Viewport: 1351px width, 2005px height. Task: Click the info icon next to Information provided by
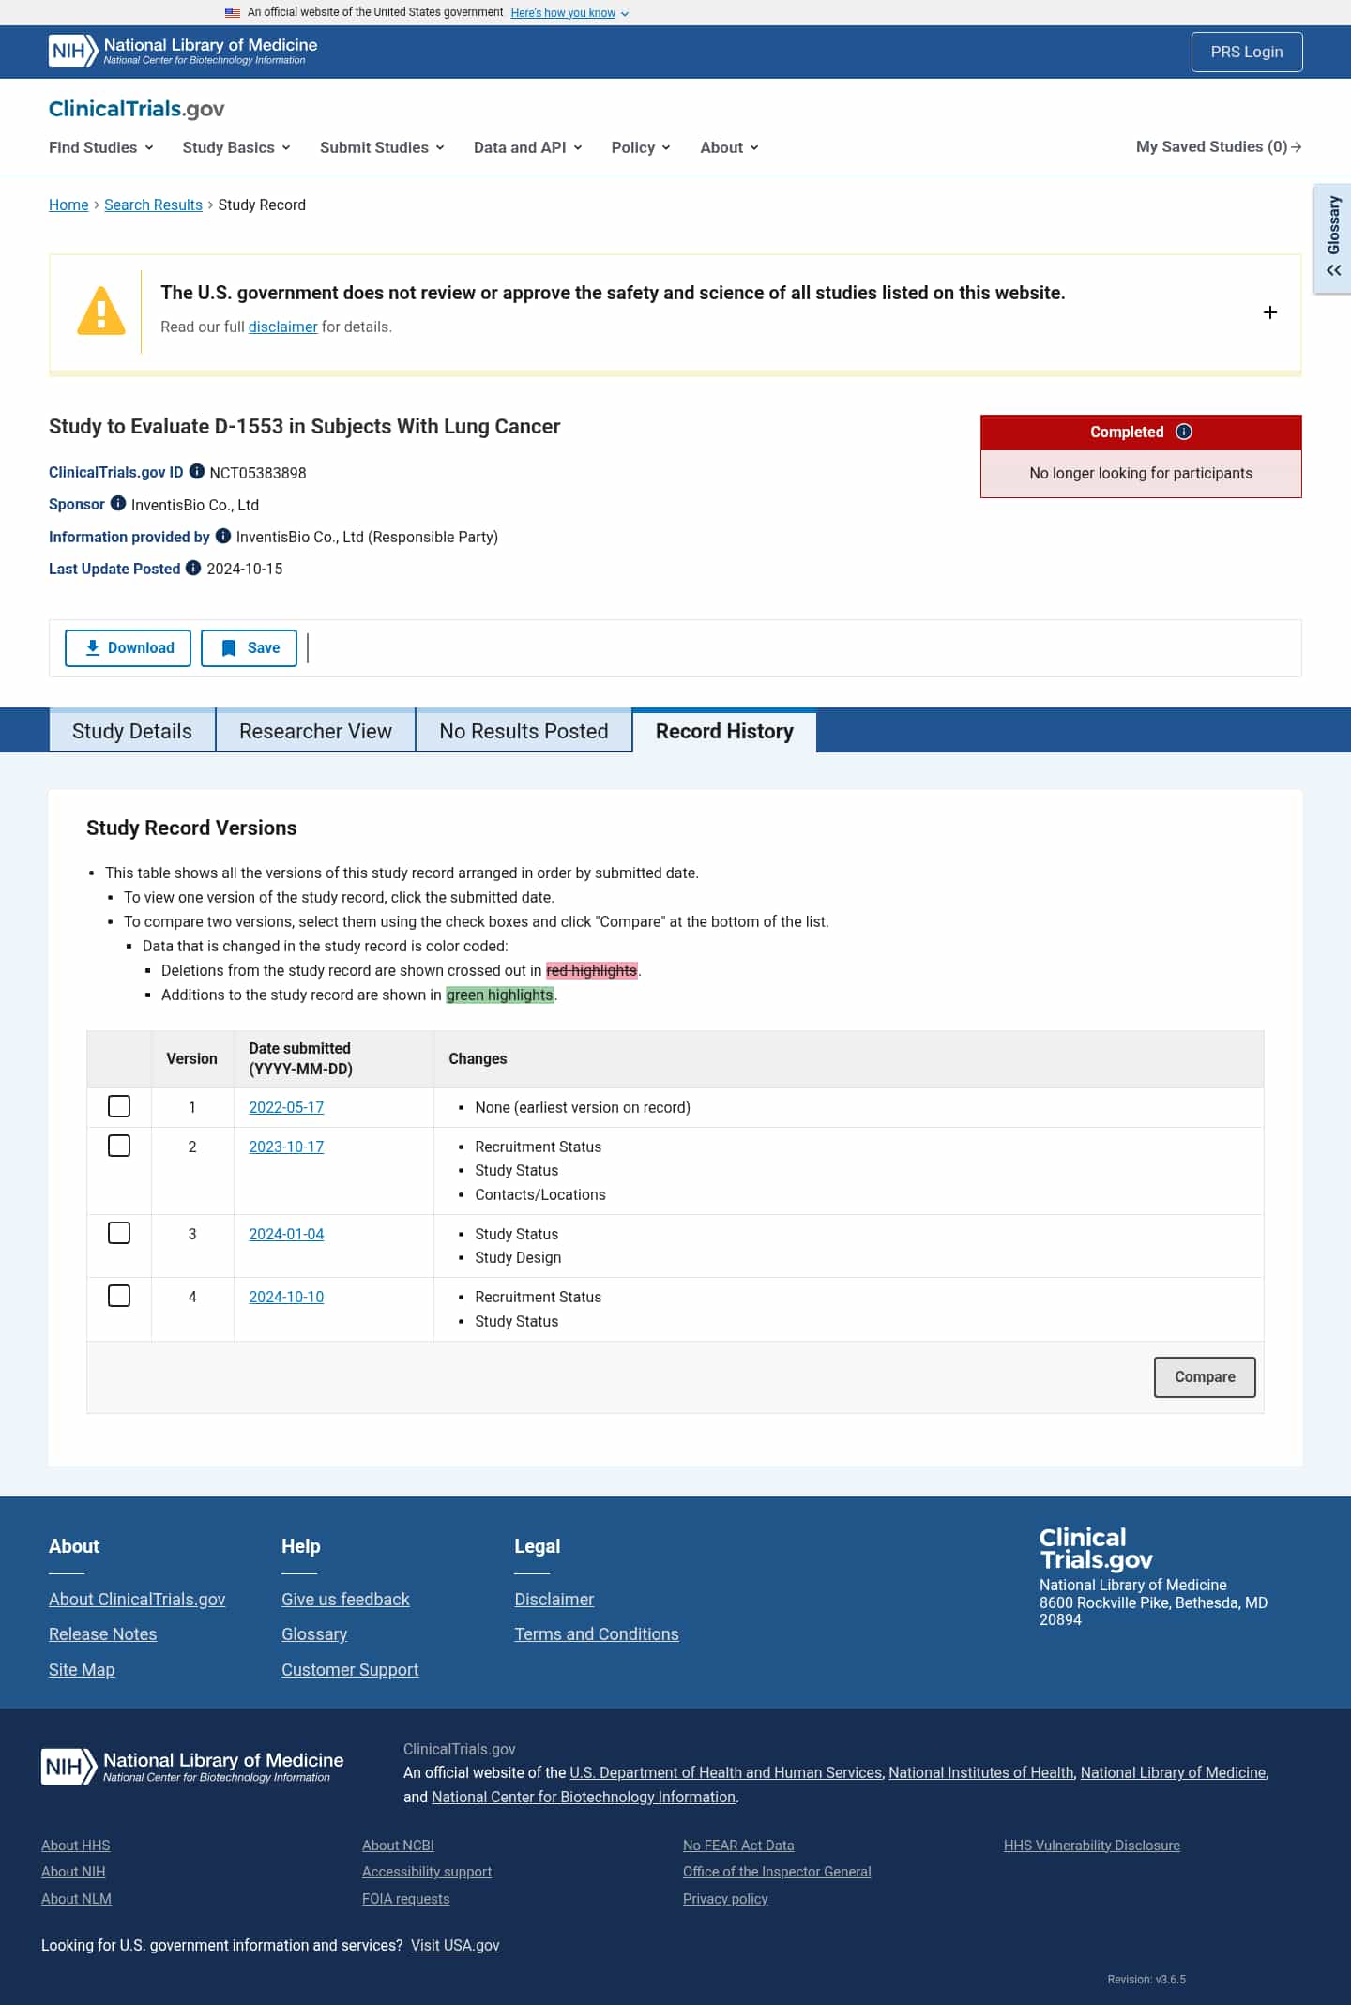[223, 536]
